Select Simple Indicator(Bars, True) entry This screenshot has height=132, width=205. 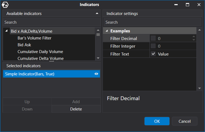pos(51,74)
